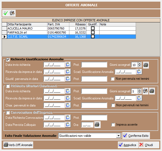Open calendar for first Data invio richiesta
Image resolution: width=162 pixels, height=151 pixels.
(68, 65)
